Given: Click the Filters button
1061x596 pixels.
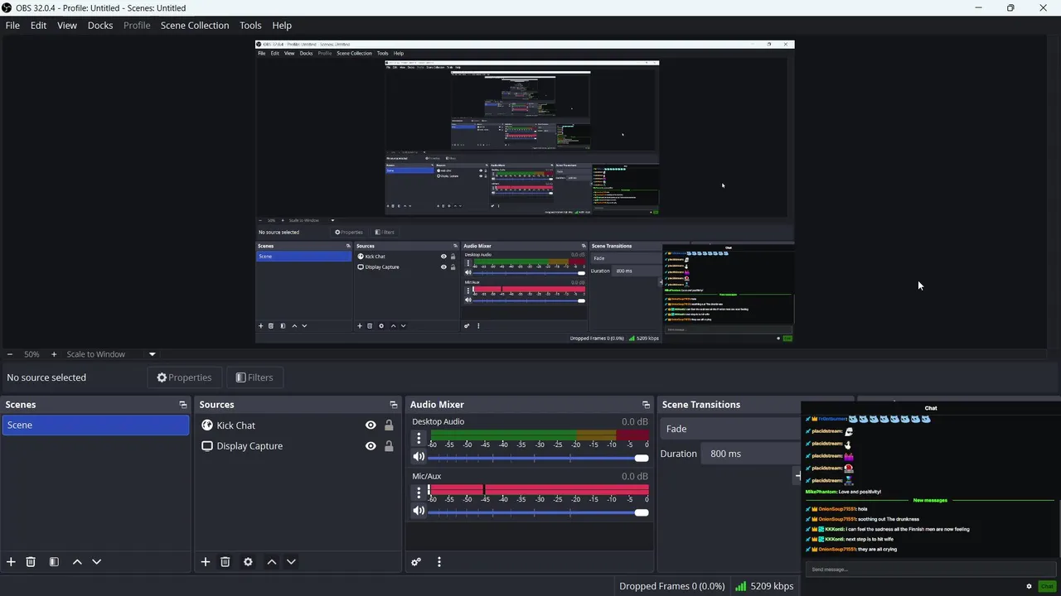Looking at the screenshot, I should click(254, 377).
